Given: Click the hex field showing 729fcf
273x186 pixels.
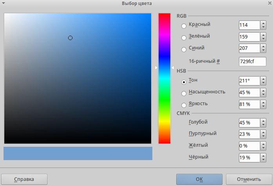Looking at the screenshot, I should pos(253,62).
